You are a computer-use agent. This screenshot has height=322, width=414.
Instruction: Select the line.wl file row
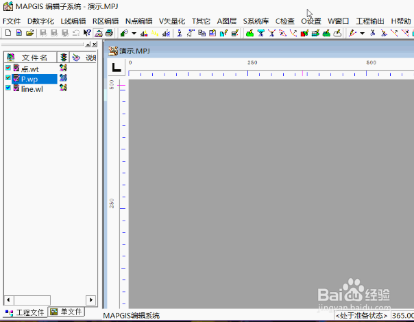(x=32, y=88)
